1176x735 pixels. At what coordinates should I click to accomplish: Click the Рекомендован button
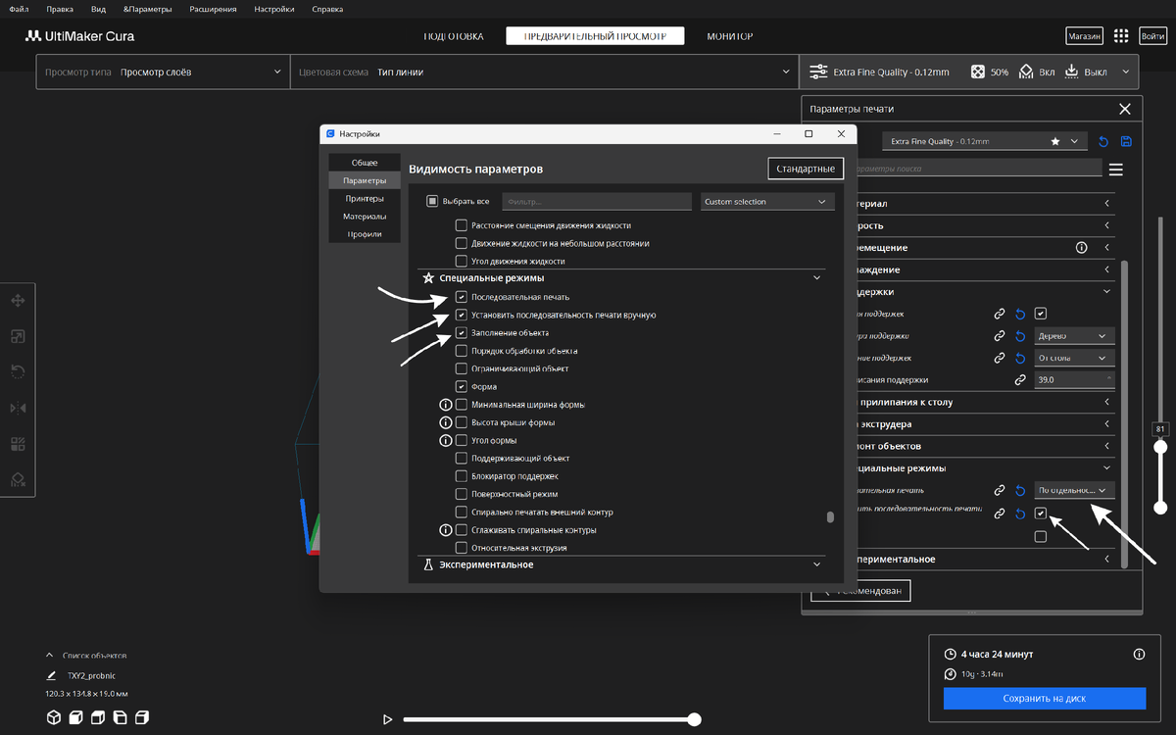point(861,591)
